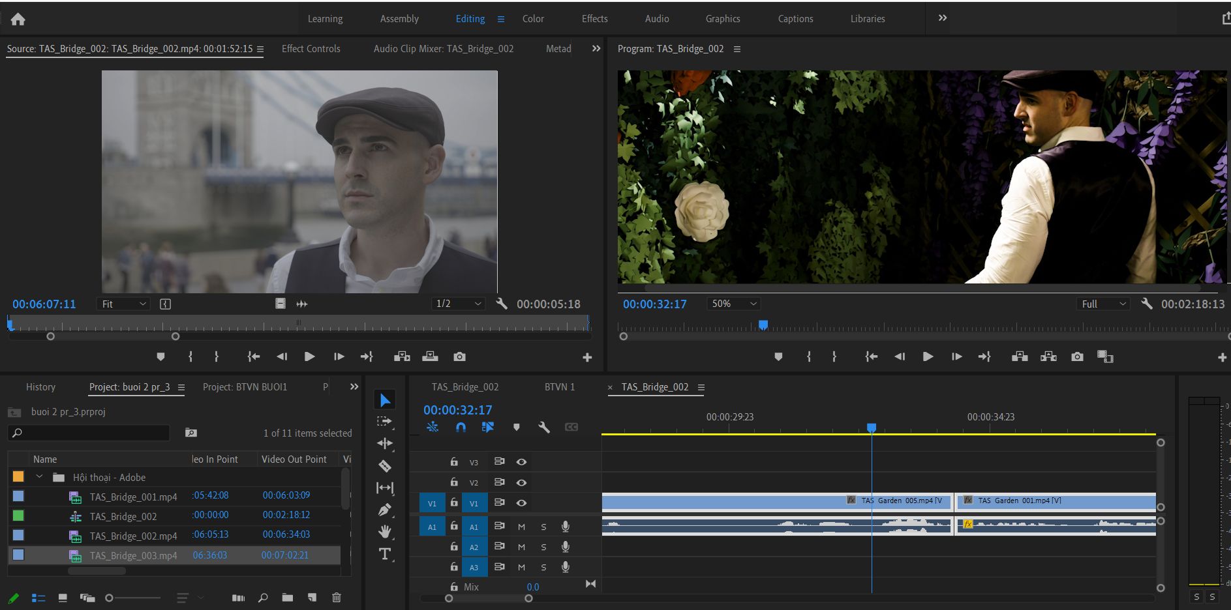Open the Effect Controls tab

(x=311, y=49)
